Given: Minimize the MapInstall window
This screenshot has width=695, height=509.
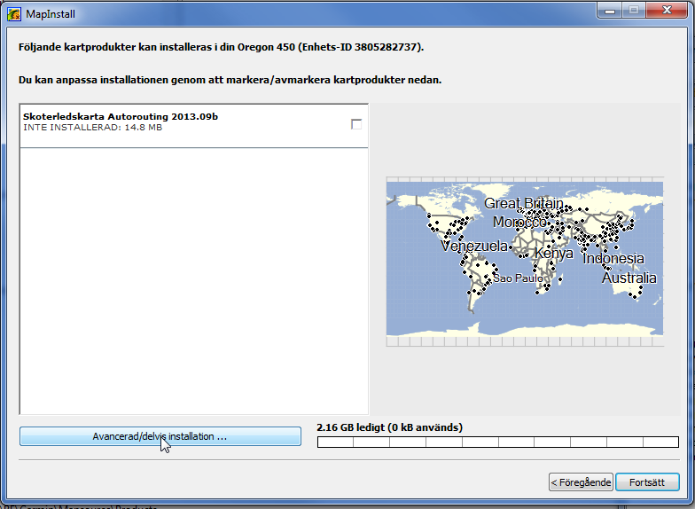Looking at the screenshot, I should click(x=608, y=10).
